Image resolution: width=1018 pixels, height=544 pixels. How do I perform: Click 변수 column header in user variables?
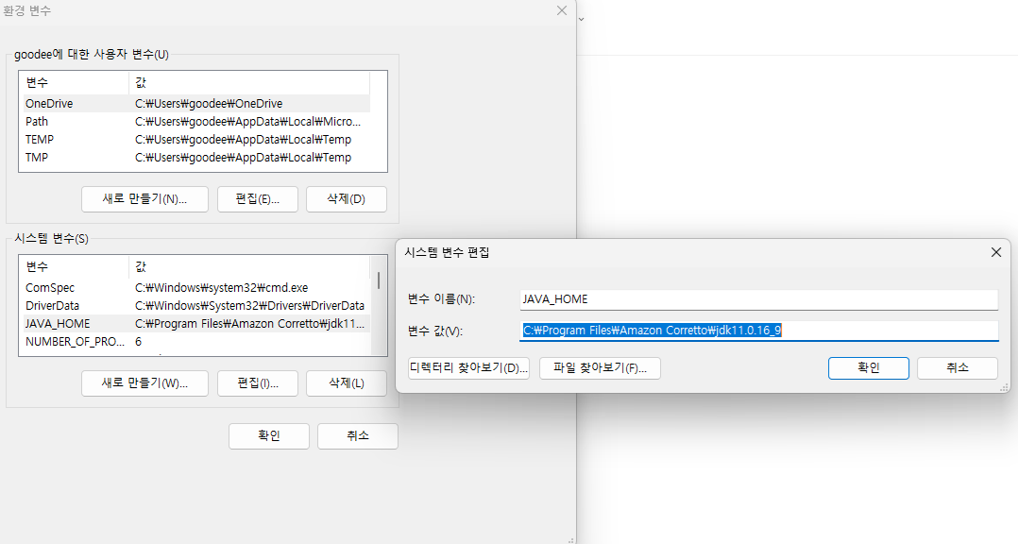coord(76,82)
